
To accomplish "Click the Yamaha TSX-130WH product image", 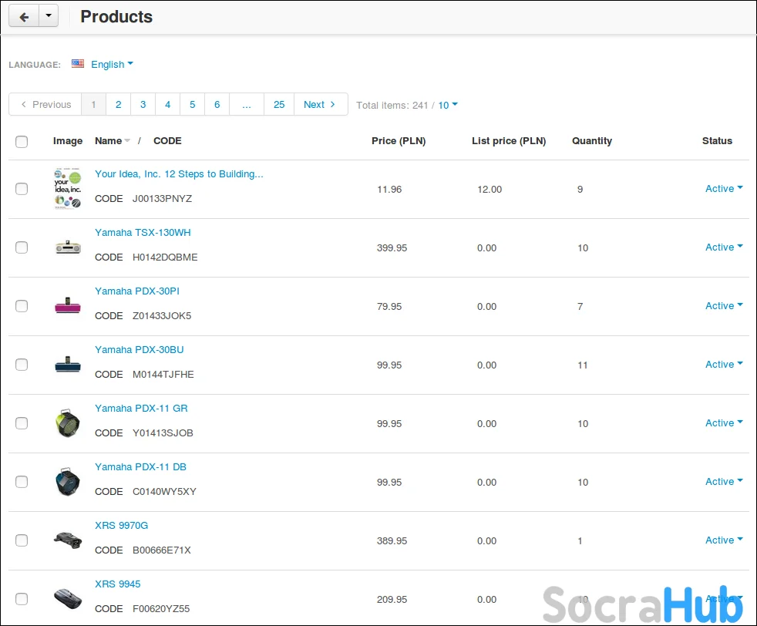I will 67,247.
